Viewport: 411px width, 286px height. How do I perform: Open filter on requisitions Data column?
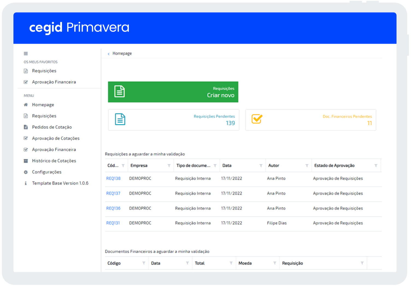[x=261, y=166]
